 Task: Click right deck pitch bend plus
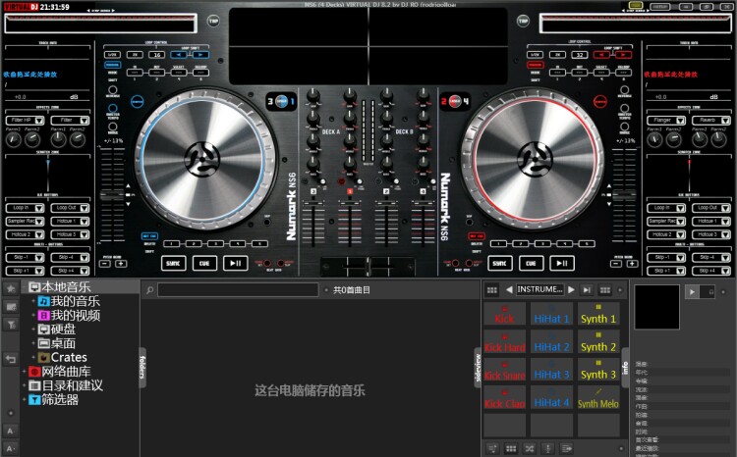click(x=633, y=264)
